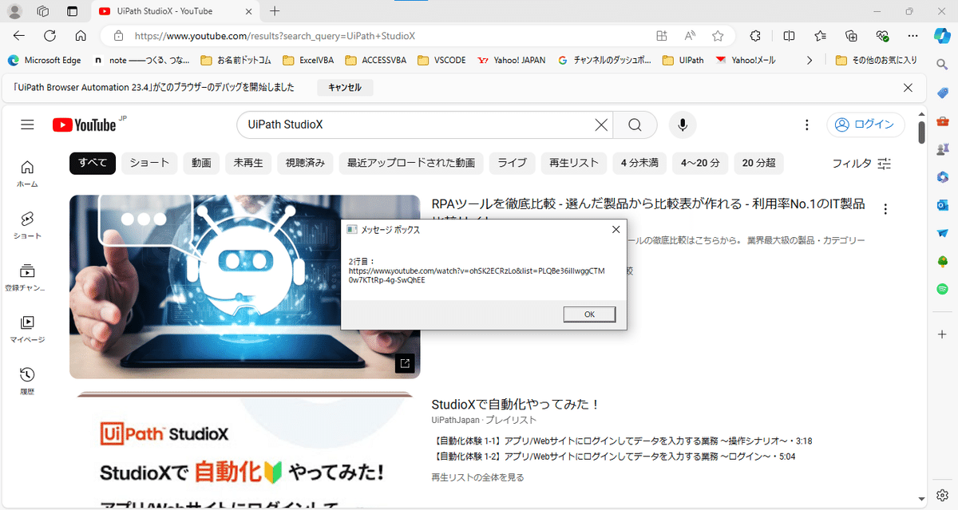Open the tab actions menu icon
Image resolution: width=958 pixels, height=510 pixels.
[x=72, y=11]
